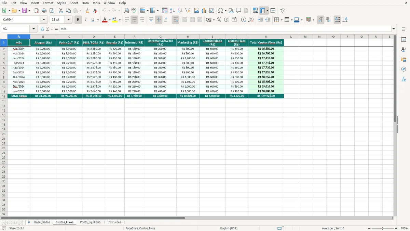Open Conditional Formatting dropdown arrow

(313, 20)
